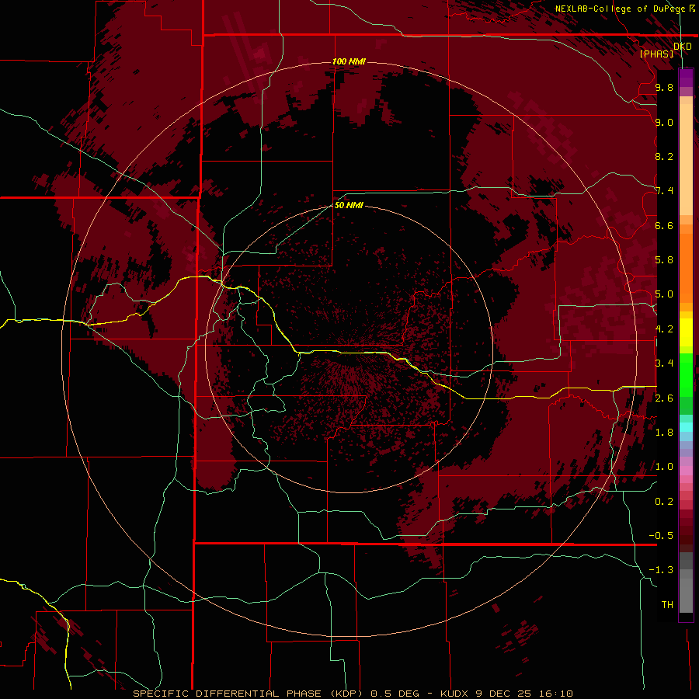699x699 pixels.
Task: Select the -0.5 value on the scale
Action: point(661,536)
